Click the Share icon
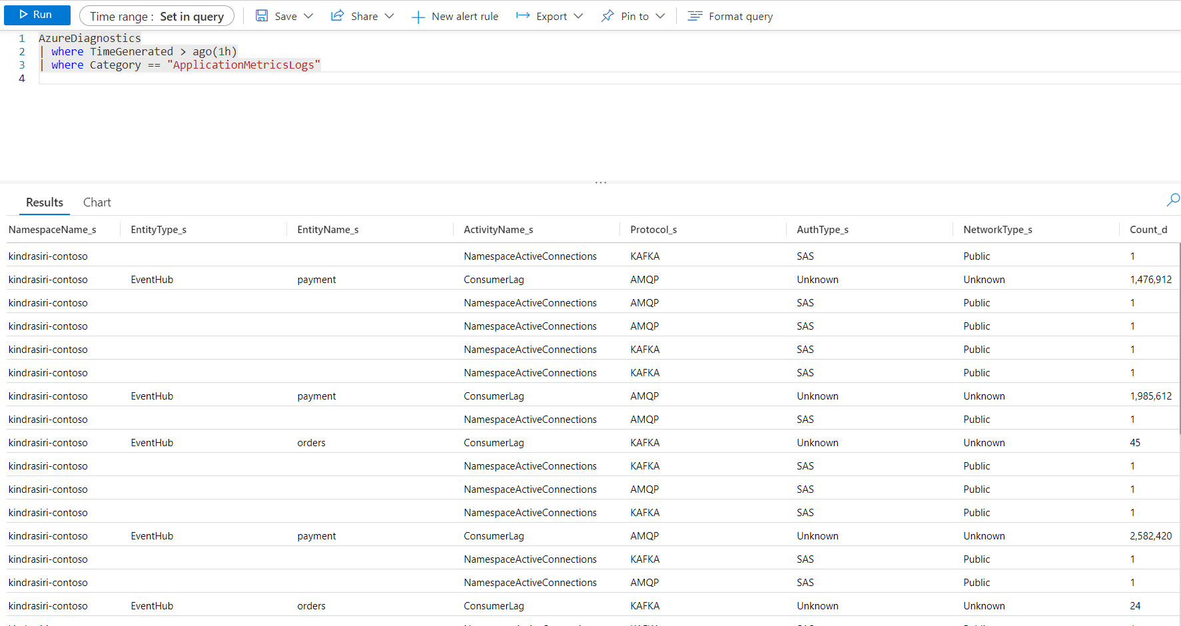The width and height of the screenshot is (1181, 626). pos(338,16)
